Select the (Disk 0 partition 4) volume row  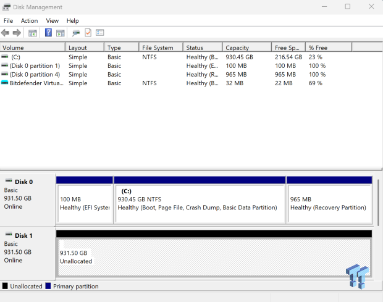click(176, 75)
